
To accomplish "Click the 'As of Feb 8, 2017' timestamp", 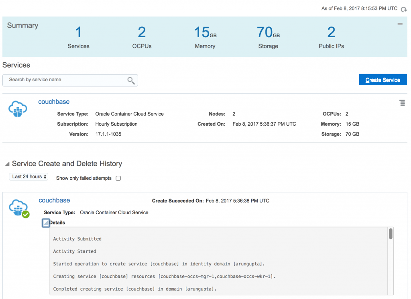I will (359, 8).
